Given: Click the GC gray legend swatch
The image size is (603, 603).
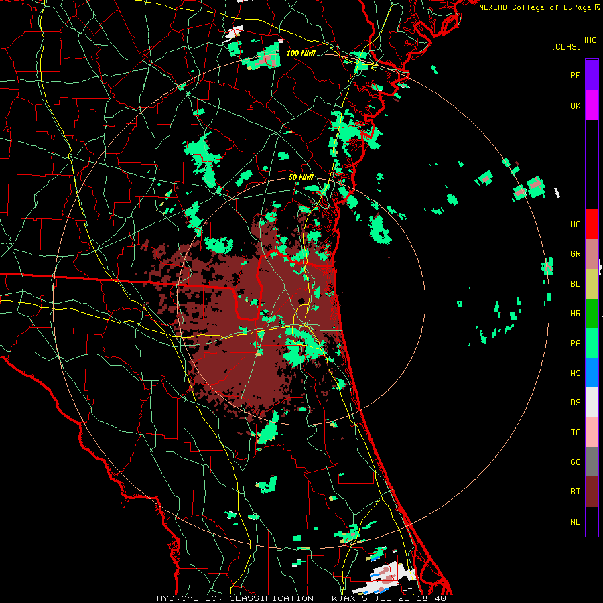Looking at the screenshot, I should click(592, 462).
